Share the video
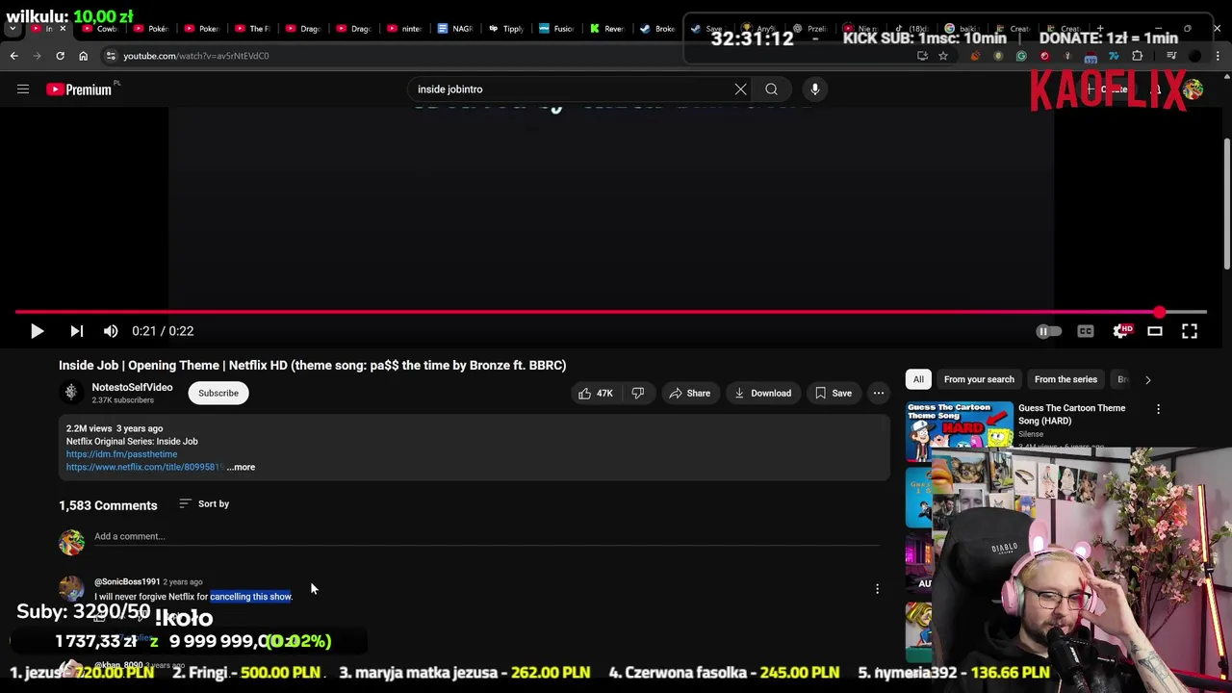This screenshot has height=693, width=1232. tap(689, 393)
